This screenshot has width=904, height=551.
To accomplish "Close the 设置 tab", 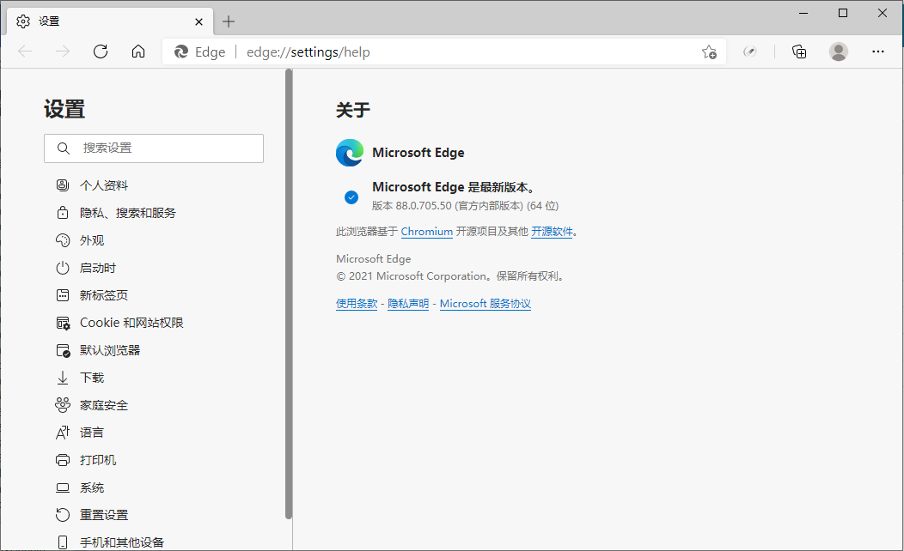I will tap(199, 21).
